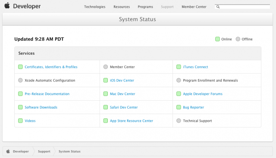Open Certificates, Identifiers & Profiles link
276x158 pixels.
click(x=51, y=67)
